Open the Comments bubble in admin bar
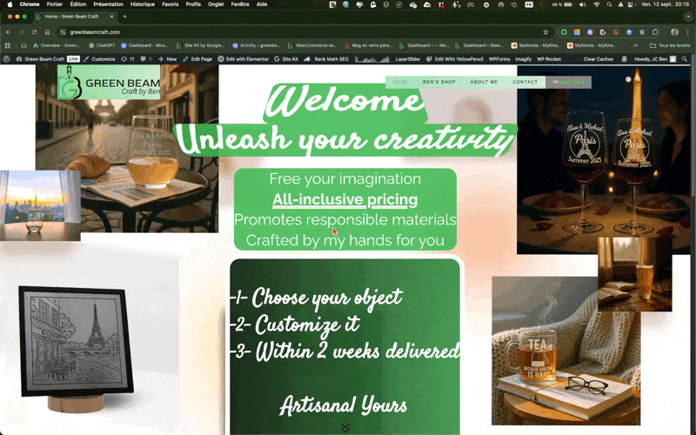This screenshot has width=696, height=435. 145,59
